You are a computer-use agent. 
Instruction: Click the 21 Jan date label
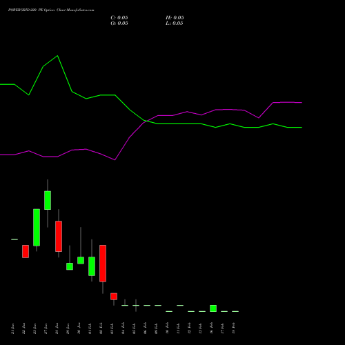(x=13, y=328)
